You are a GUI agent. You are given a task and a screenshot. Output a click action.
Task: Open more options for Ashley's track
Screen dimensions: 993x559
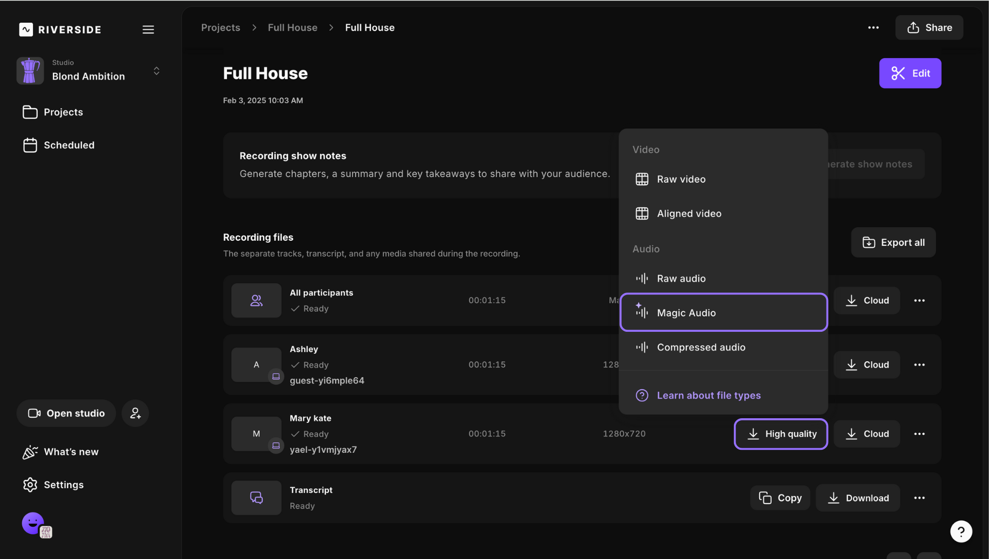919,365
